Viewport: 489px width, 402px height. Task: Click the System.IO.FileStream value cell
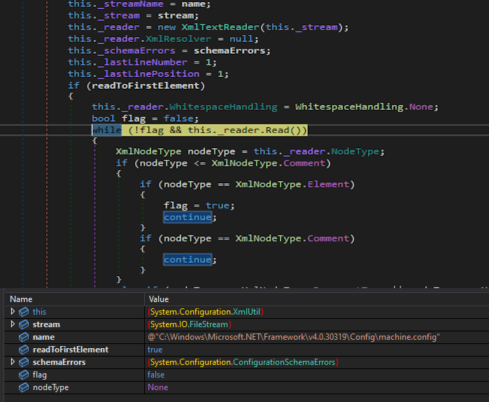click(189, 324)
